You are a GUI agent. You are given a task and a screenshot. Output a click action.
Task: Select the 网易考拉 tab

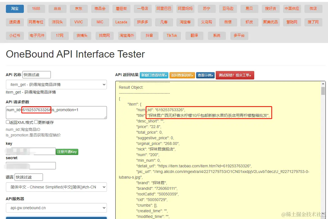pos(36,22)
